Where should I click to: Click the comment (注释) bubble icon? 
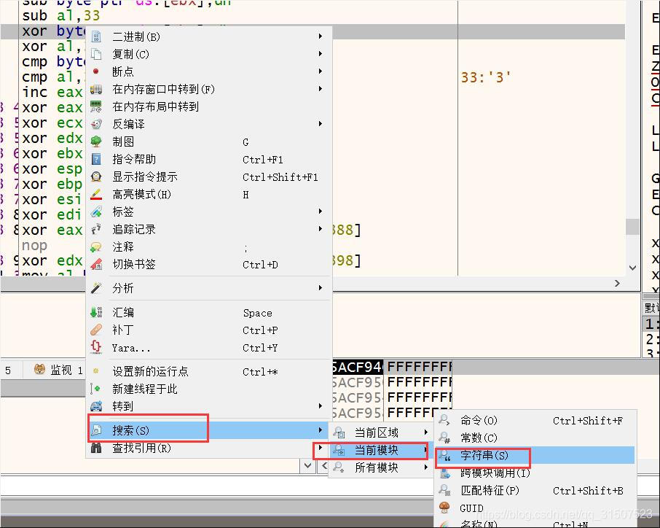(96, 247)
